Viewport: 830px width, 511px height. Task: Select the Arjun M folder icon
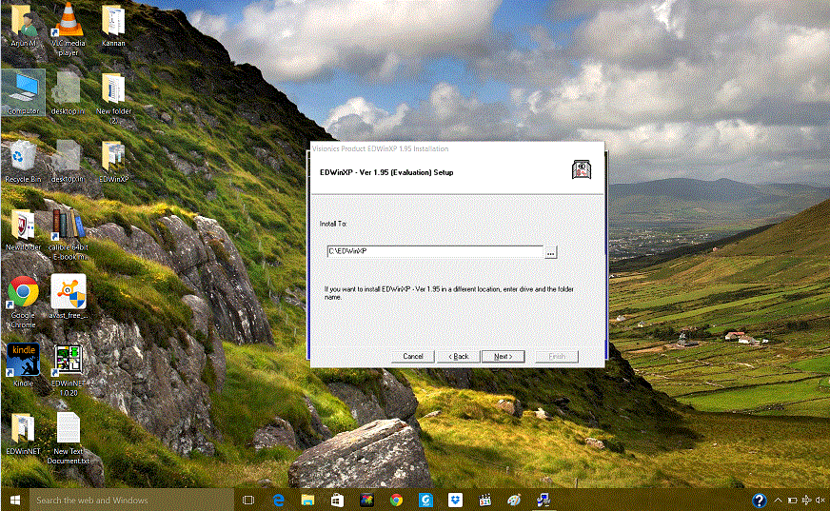tap(23, 27)
